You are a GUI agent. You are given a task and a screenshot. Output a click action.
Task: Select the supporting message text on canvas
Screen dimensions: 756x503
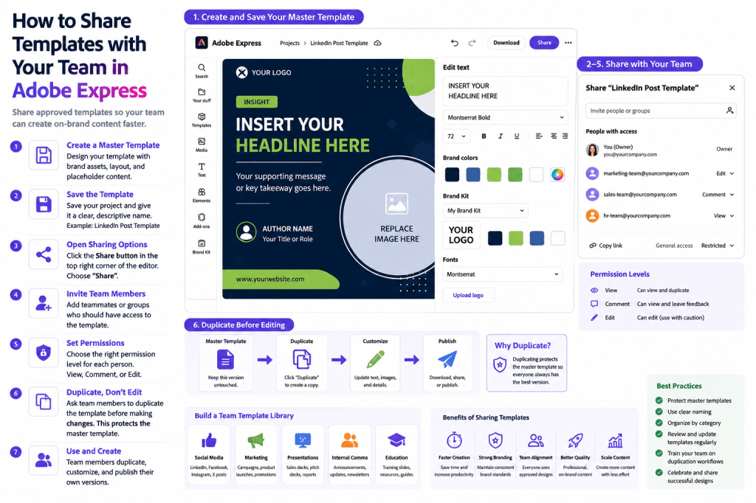tap(283, 182)
